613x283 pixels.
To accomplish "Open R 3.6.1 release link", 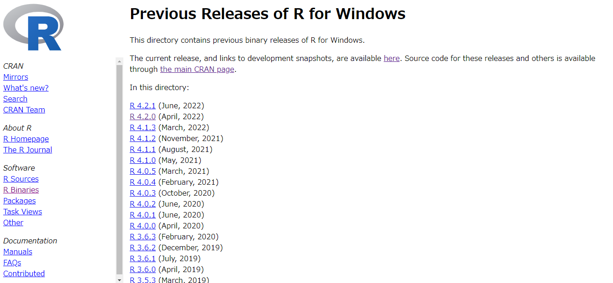I will click(142, 258).
